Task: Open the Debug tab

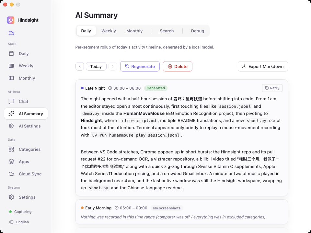Action: tap(198, 31)
